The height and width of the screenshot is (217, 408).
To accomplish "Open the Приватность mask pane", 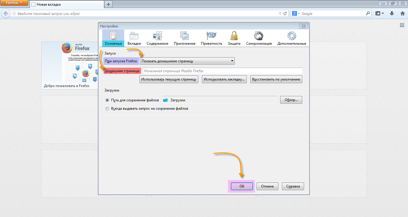I will (211, 38).
